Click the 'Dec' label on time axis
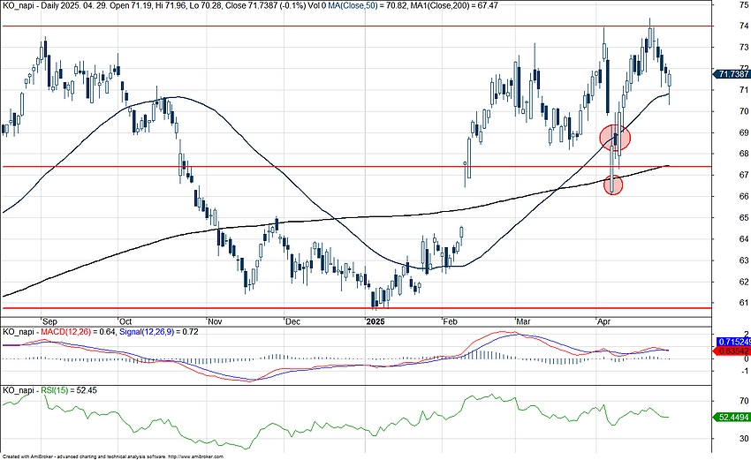 coord(292,321)
